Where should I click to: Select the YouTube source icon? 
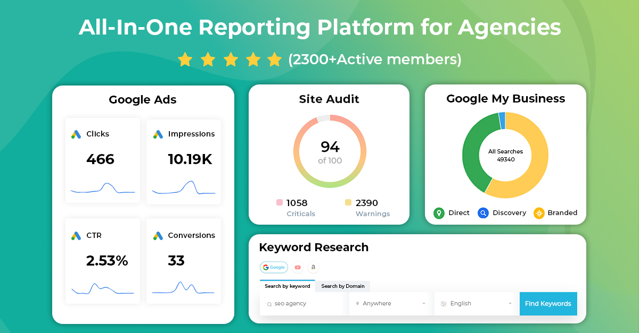[298, 267]
